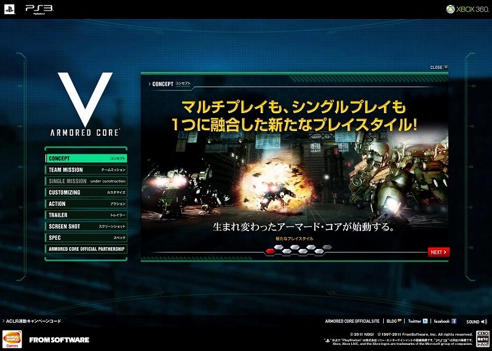The image size is (492, 351).
Task: Click the BLOG speech bubble icon
Action: pyautogui.click(x=399, y=321)
